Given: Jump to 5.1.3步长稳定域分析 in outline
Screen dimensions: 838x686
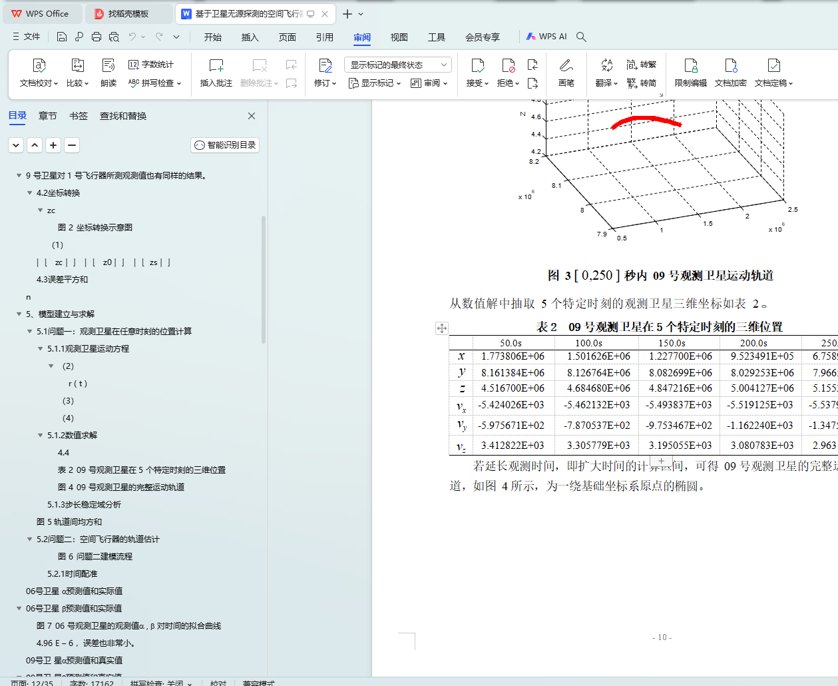Looking at the screenshot, I should (x=84, y=505).
